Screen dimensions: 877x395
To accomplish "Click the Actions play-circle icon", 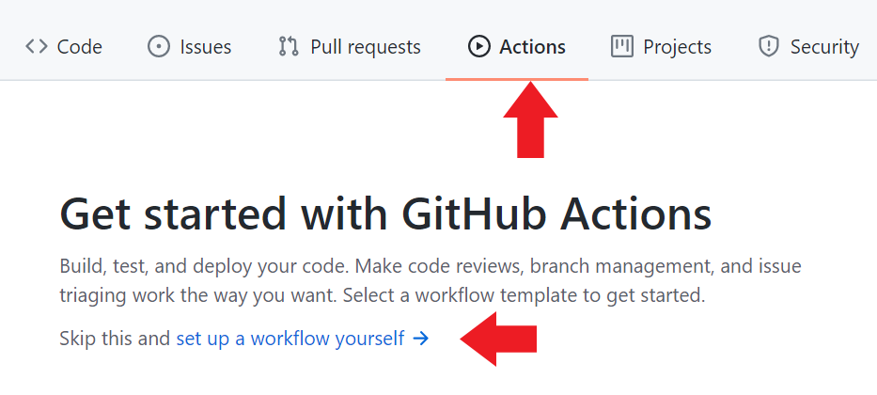I will coord(479,46).
